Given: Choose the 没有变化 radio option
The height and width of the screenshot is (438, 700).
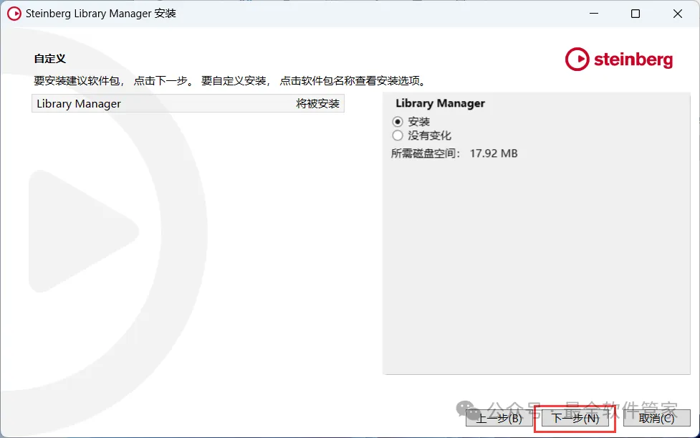Looking at the screenshot, I should (398, 135).
